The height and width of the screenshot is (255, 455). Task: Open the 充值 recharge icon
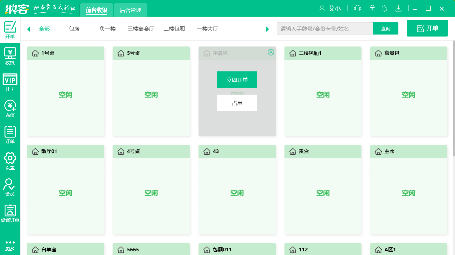(x=10, y=109)
